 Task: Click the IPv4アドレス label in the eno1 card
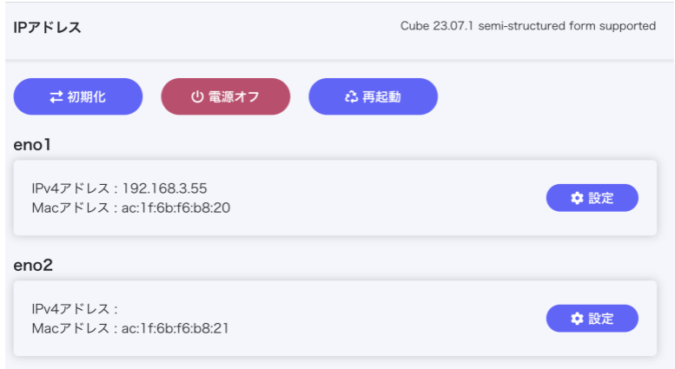(70, 188)
